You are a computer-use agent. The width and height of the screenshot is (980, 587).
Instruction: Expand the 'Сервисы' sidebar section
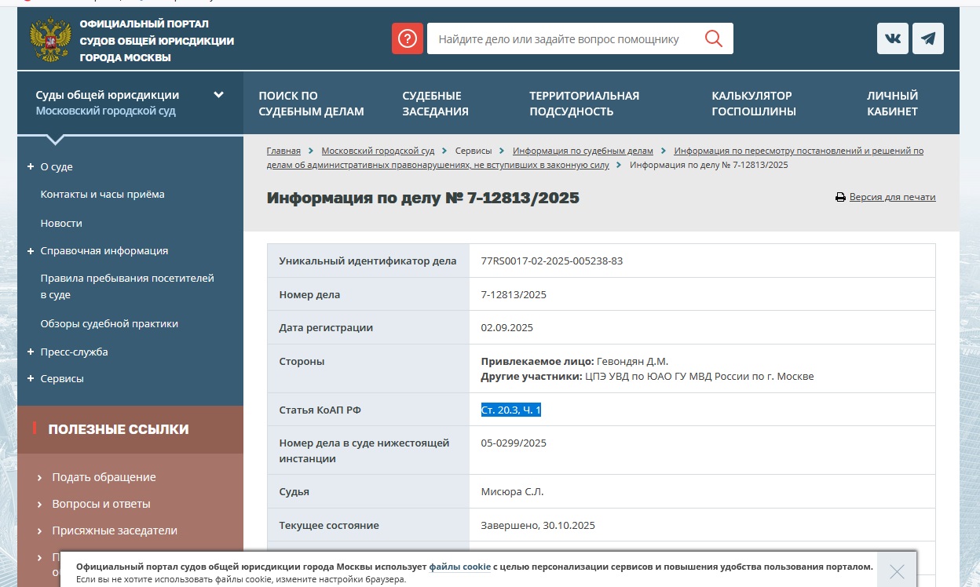point(31,378)
